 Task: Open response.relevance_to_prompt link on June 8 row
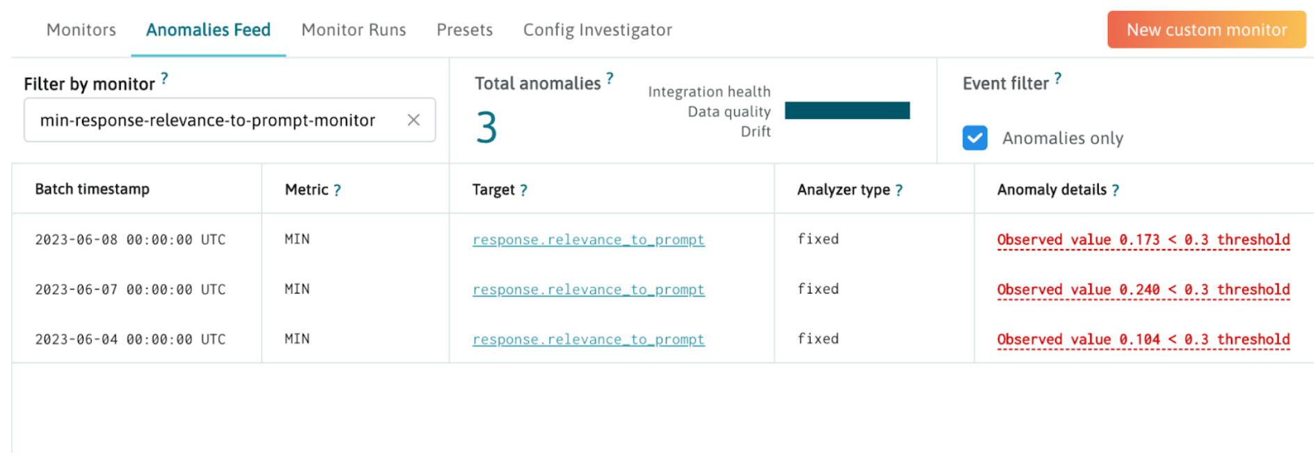[x=588, y=239]
